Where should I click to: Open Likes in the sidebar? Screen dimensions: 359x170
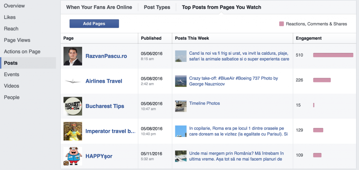click(10, 17)
